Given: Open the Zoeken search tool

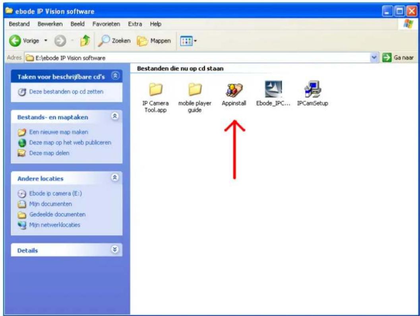Looking at the screenshot, I should (114, 41).
